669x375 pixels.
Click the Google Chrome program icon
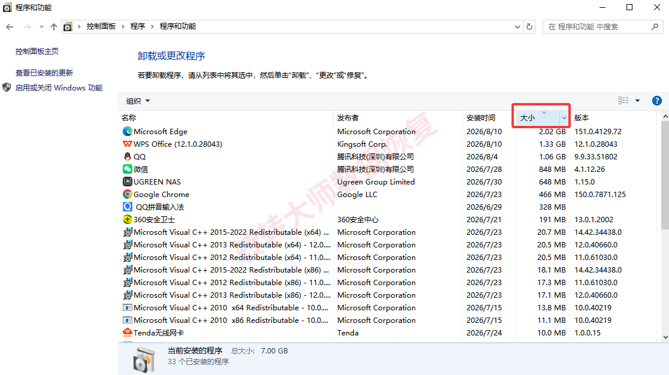[127, 195]
